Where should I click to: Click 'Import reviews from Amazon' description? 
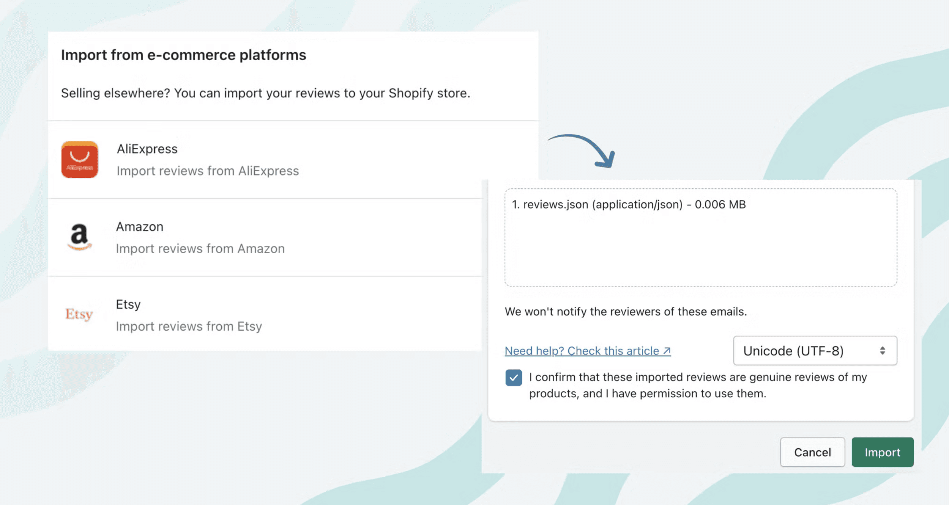200,249
